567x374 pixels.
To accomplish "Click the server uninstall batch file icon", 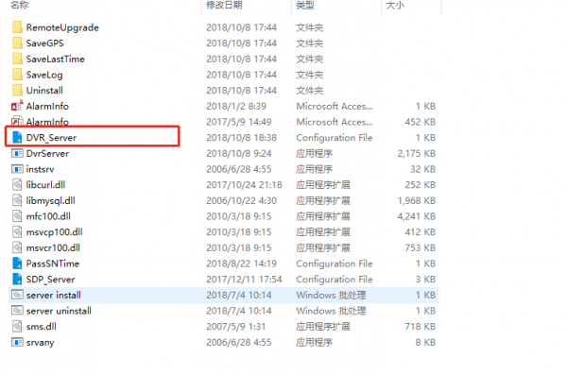I will pos(17,311).
